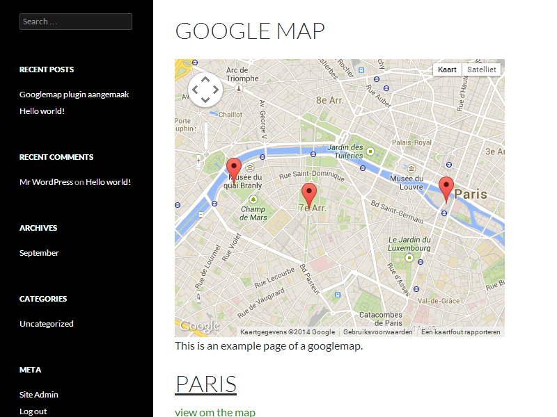557x417 pixels.
Task: Open Mr WordPress commenter link
Action: click(46, 182)
